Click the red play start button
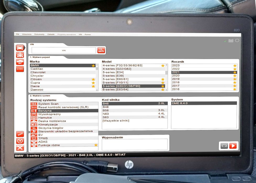 point(233,146)
